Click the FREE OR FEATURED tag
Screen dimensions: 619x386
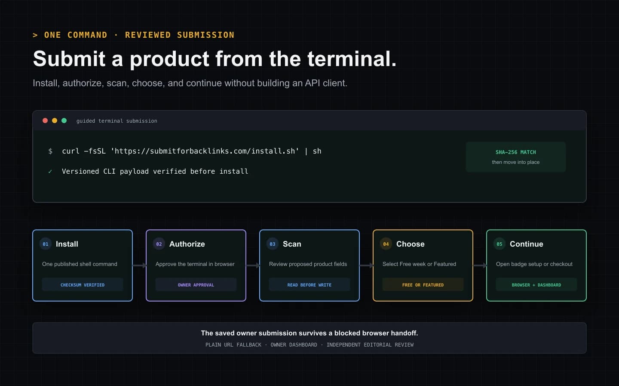coord(423,285)
